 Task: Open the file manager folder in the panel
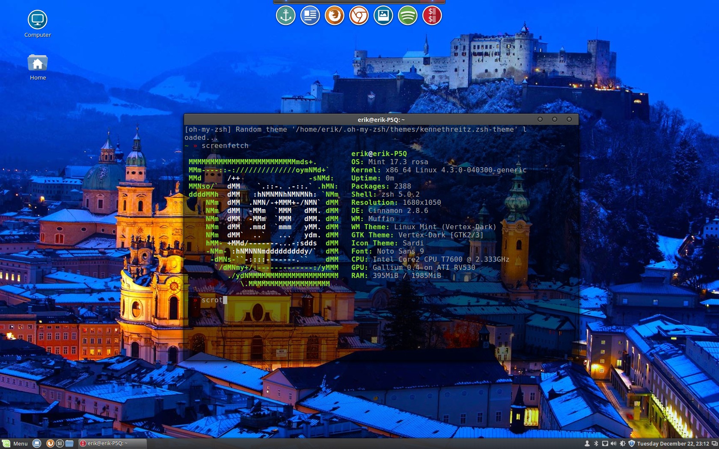pyautogui.click(x=69, y=443)
